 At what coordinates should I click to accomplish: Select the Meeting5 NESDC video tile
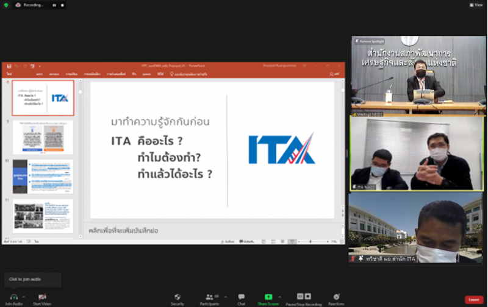(x=418, y=76)
